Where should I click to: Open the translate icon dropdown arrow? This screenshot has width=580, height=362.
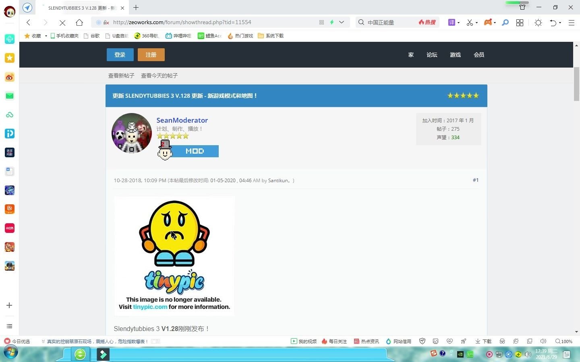coord(458,23)
